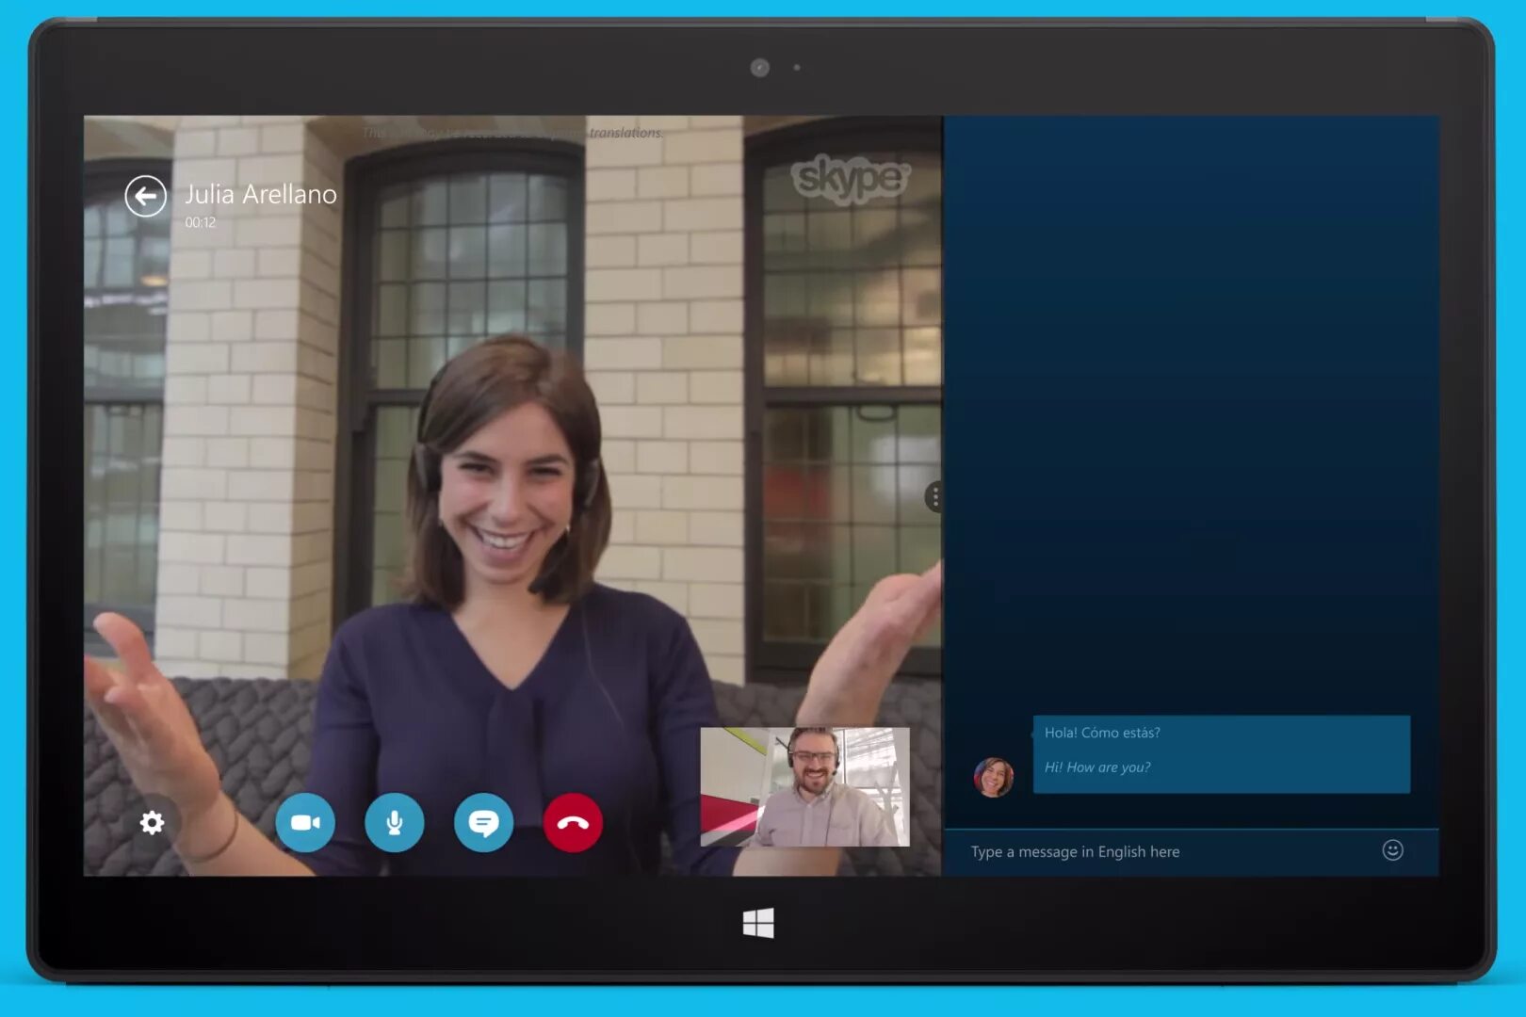This screenshot has width=1526, height=1017.
Task: Click the back arrow next to Julia Arellano
Action: coord(146,195)
